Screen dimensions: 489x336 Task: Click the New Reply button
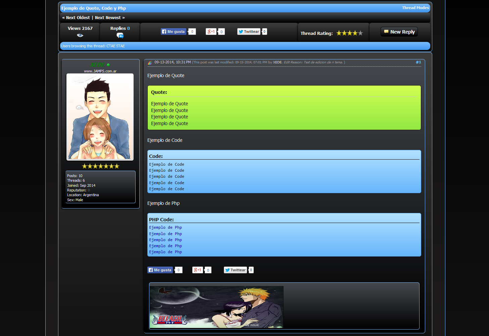click(399, 32)
